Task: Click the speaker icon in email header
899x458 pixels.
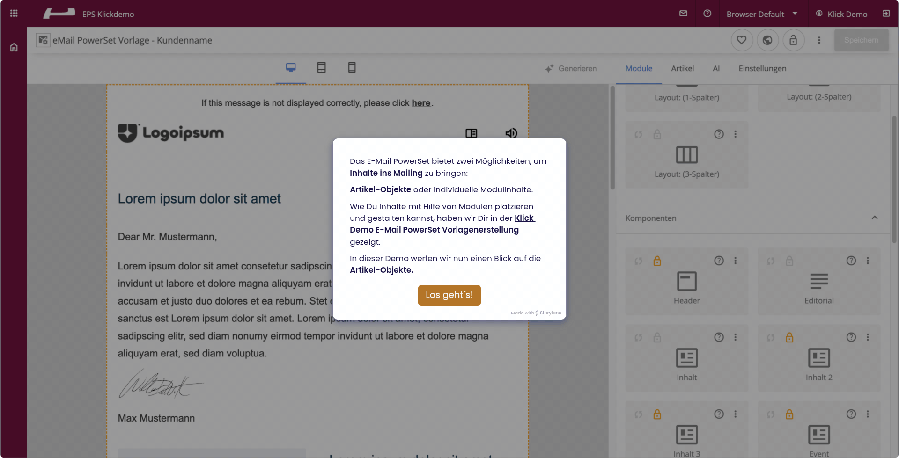Action: (511, 133)
